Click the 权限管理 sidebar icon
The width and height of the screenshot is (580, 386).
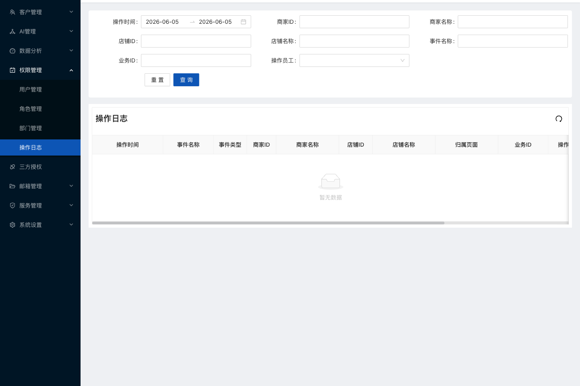(x=12, y=70)
